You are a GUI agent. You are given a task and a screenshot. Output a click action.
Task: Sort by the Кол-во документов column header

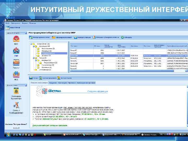(x=111, y=46)
